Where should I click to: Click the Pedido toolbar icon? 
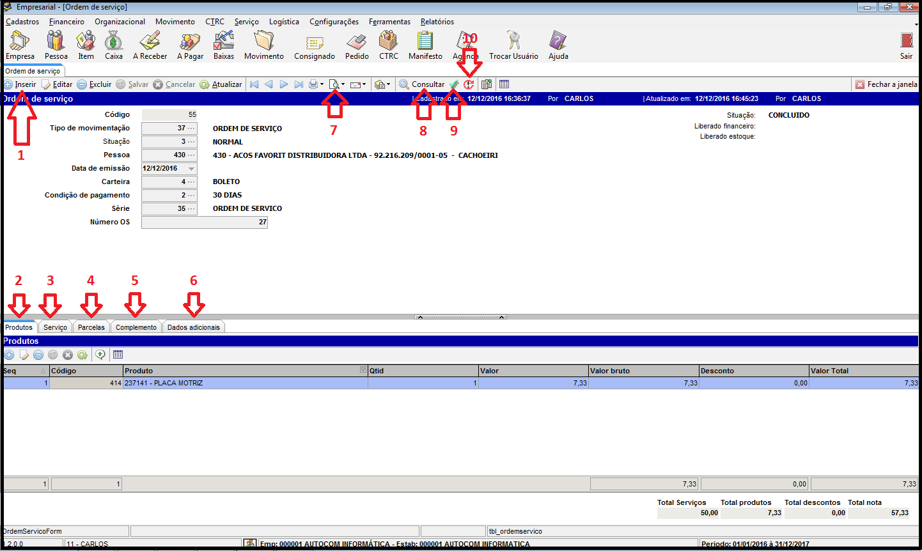point(357,45)
